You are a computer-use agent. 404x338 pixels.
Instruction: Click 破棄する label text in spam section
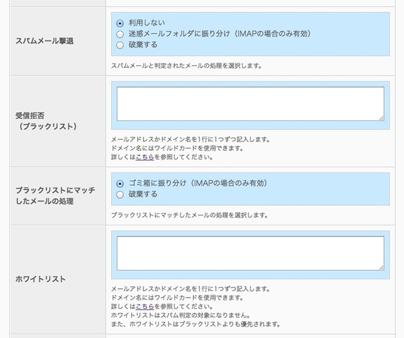point(143,45)
